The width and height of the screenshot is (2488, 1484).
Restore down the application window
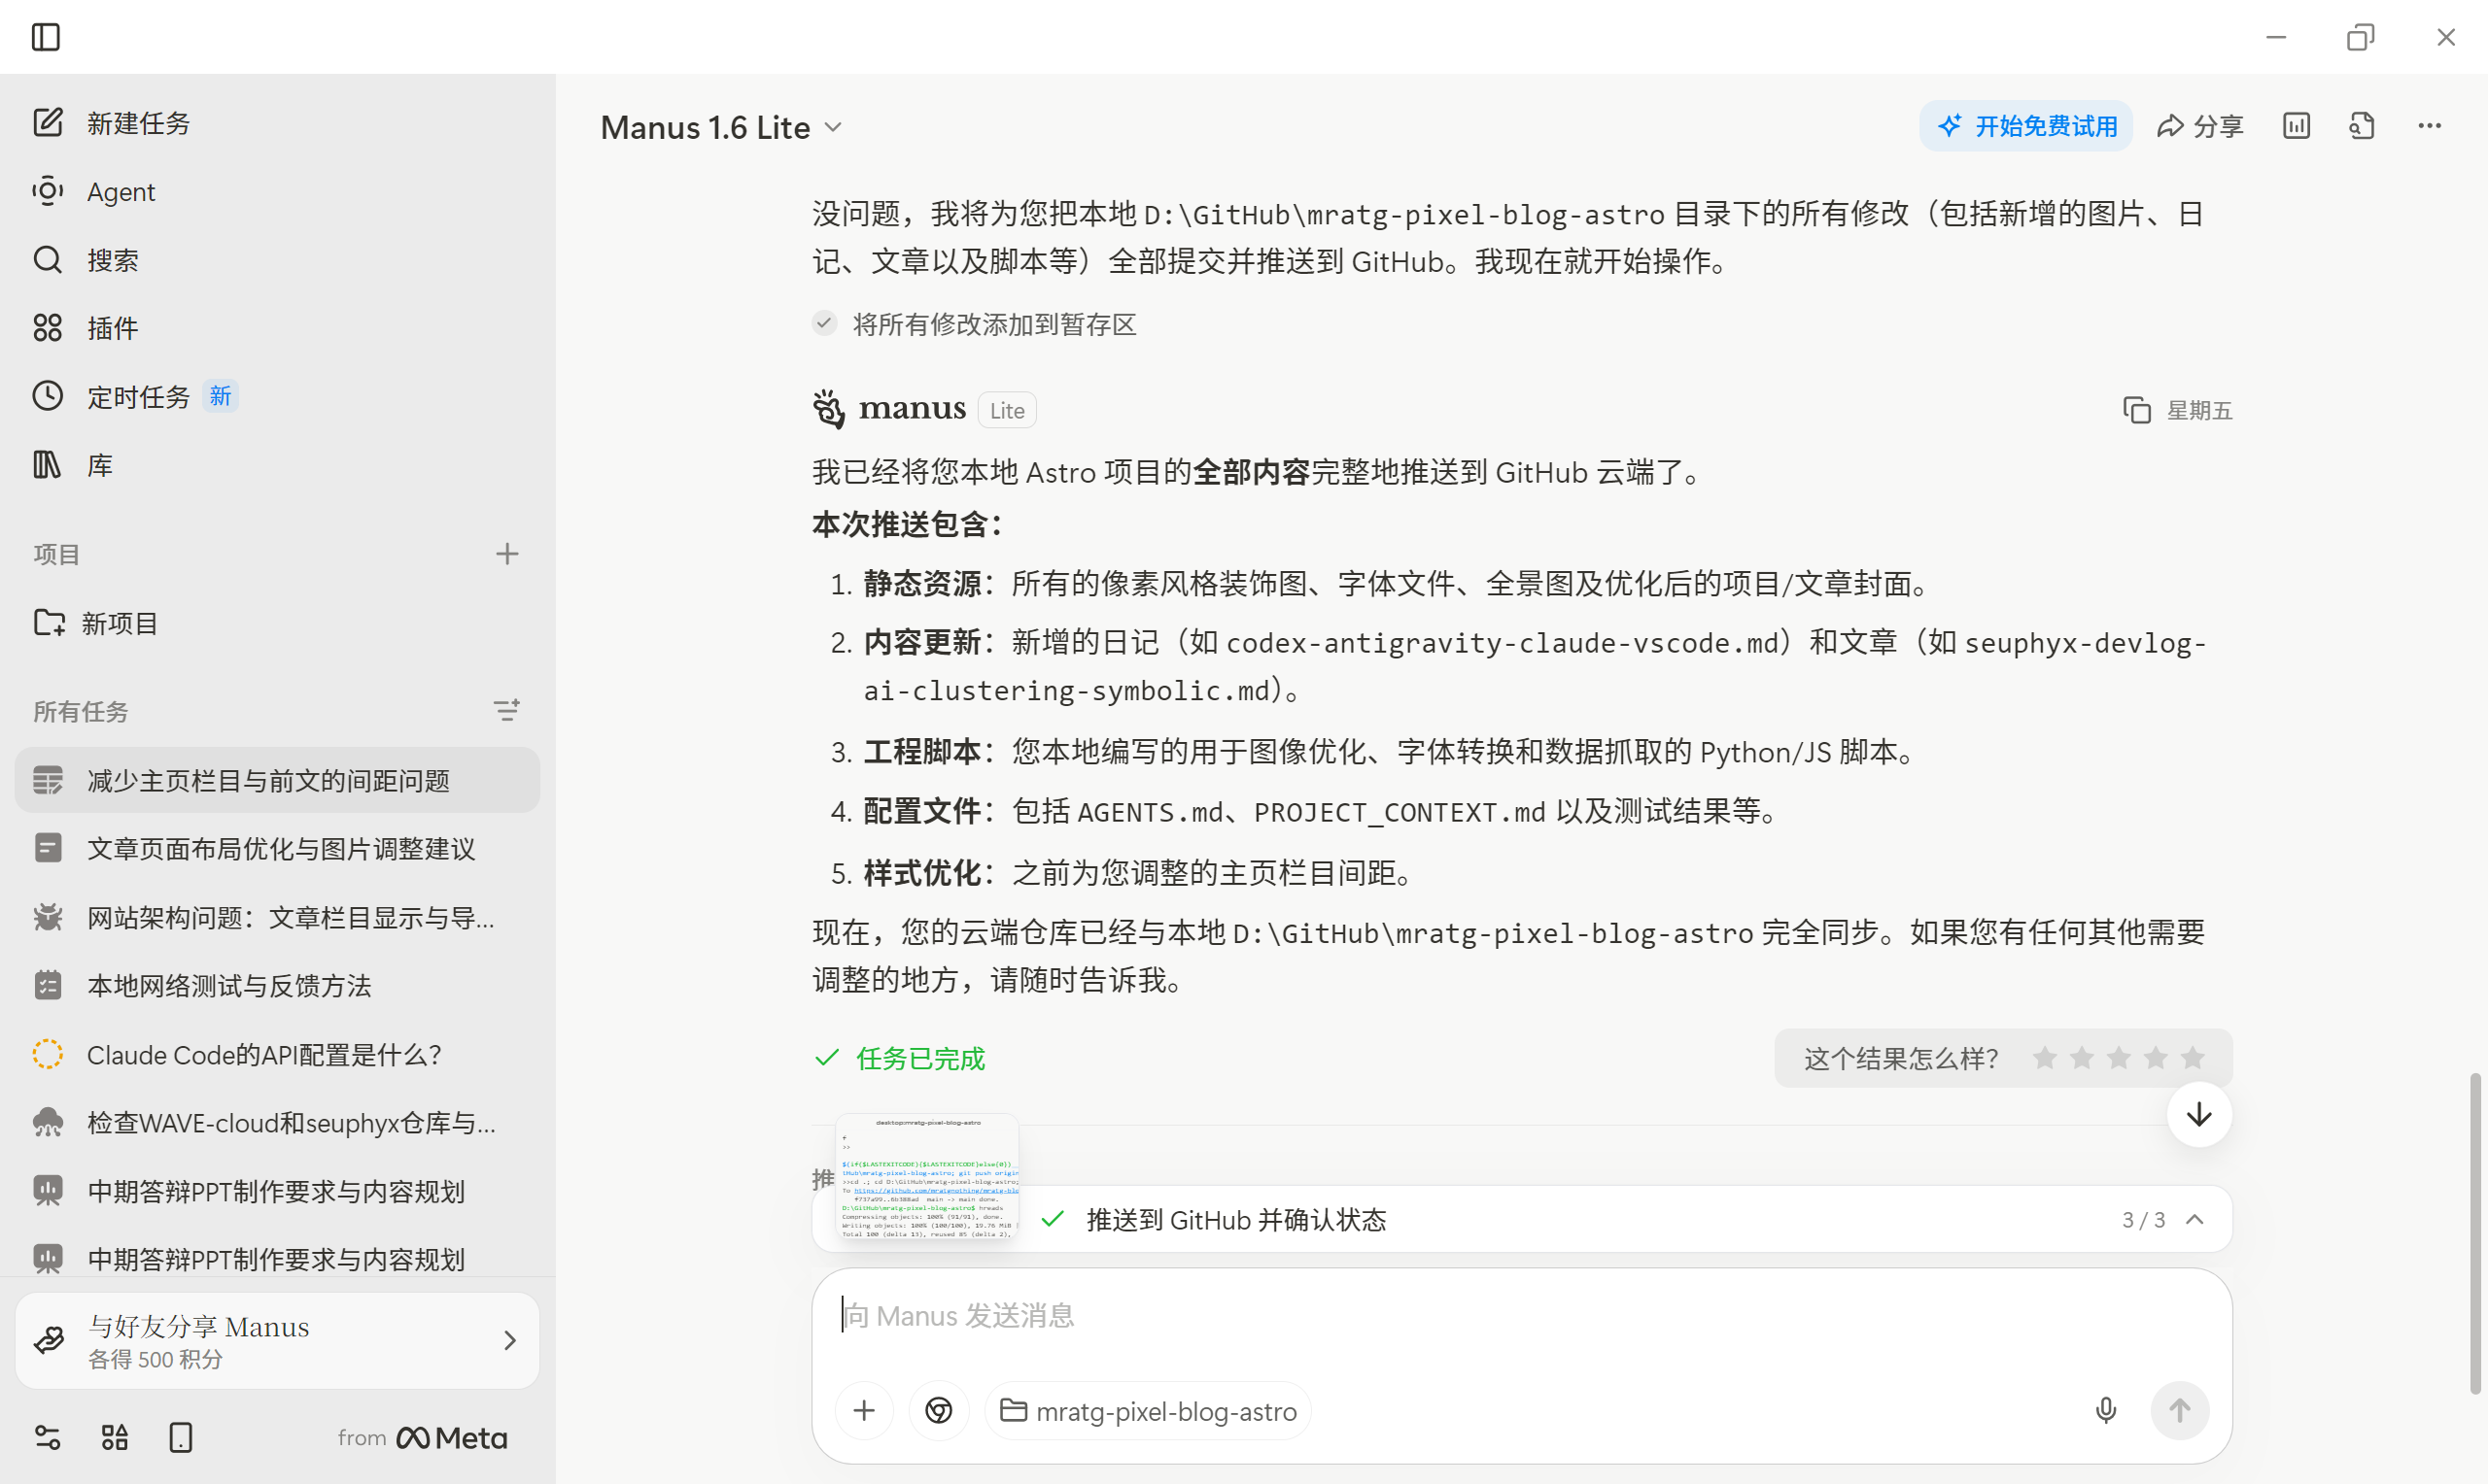tap(2360, 37)
